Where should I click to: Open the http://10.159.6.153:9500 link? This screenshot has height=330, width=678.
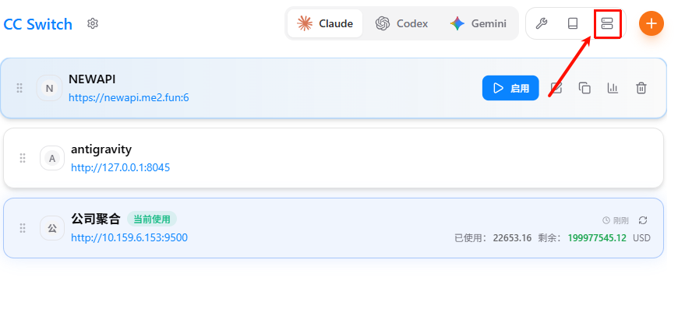pos(129,237)
